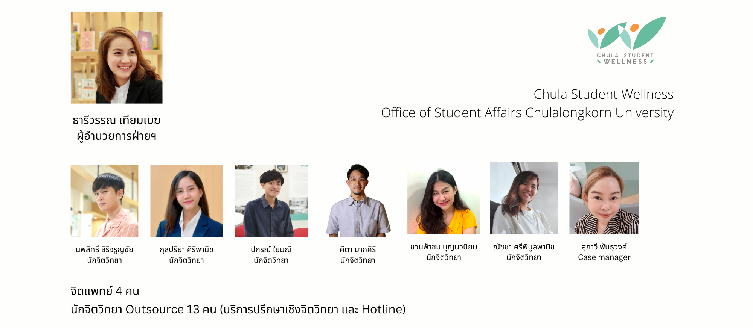Image resolution: width=753 pixels, height=328 pixels.
Task: Select the Office of Student Affairs line
Action: click(527, 113)
